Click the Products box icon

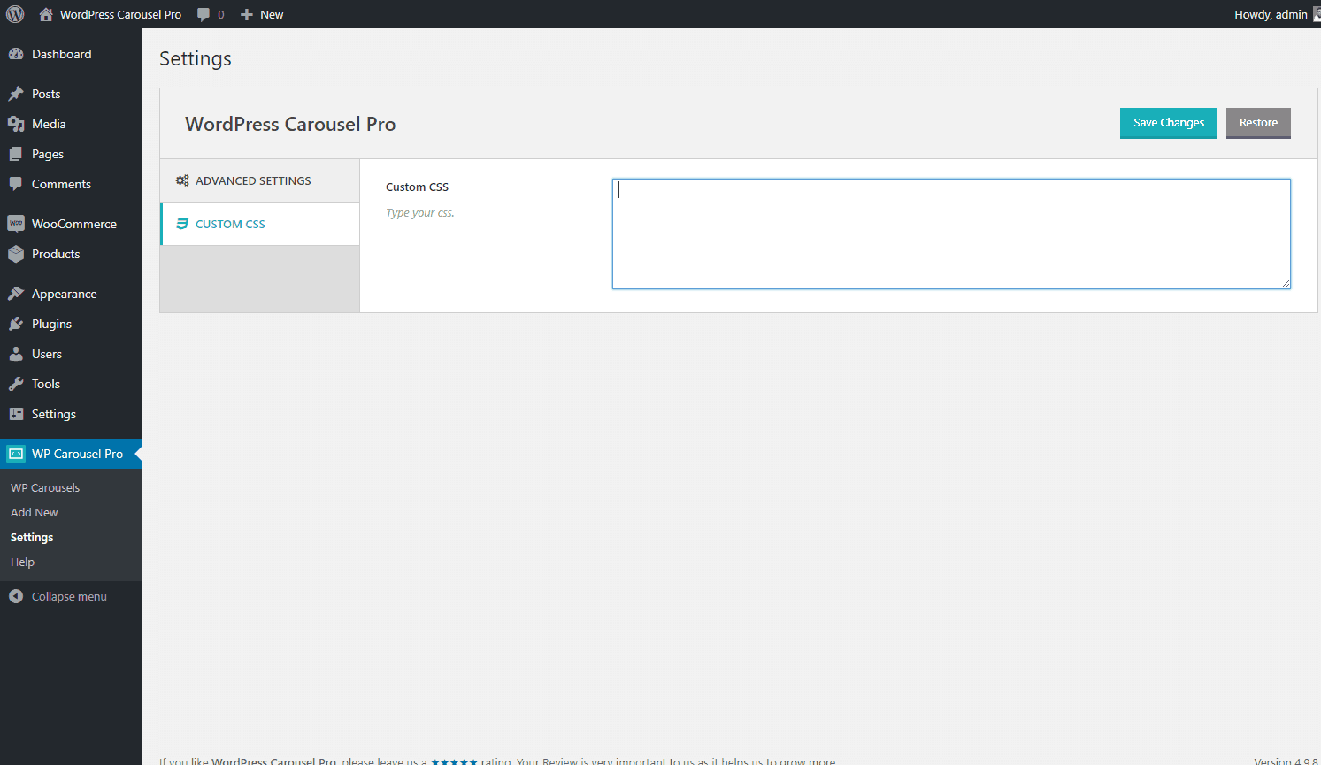[x=16, y=254]
